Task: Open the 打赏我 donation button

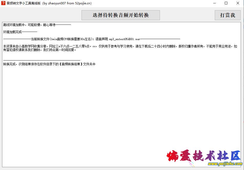Action: pos(227,15)
